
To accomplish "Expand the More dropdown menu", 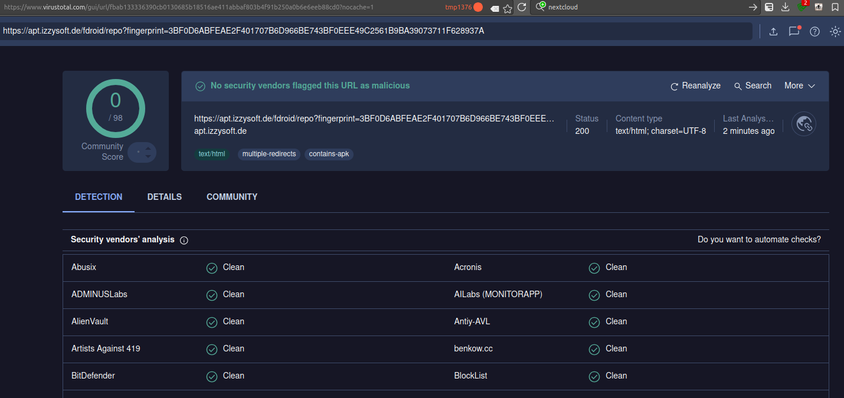I will coord(800,86).
